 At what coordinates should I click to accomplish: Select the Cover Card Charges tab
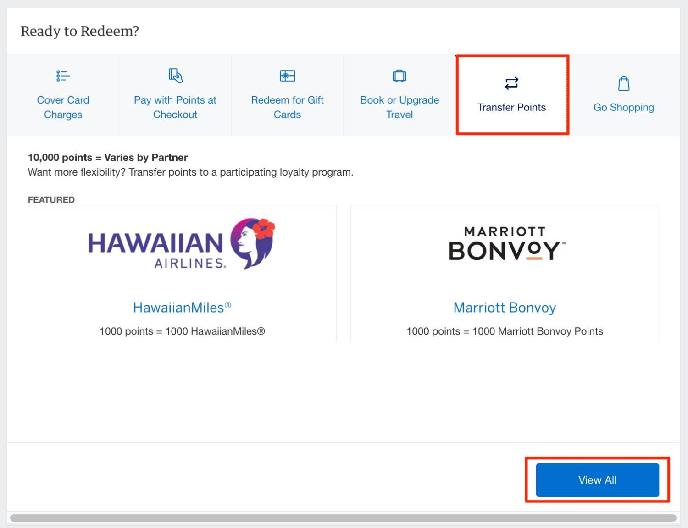[62, 107]
